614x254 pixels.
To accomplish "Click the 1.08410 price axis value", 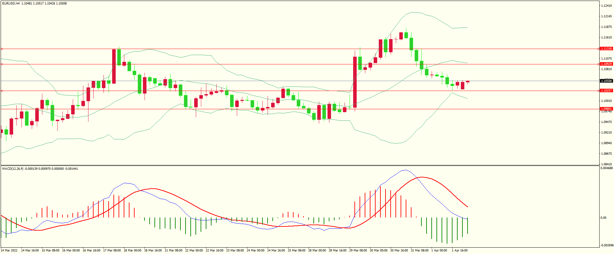I will pos(607,164).
